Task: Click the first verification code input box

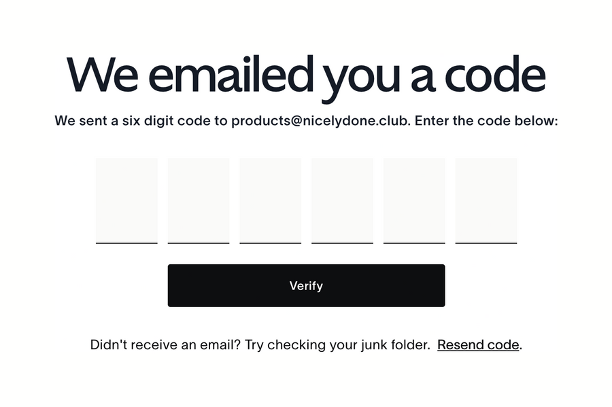Action: click(126, 200)
